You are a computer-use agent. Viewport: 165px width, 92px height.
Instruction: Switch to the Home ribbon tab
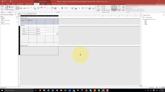click(x=8, y=4)
